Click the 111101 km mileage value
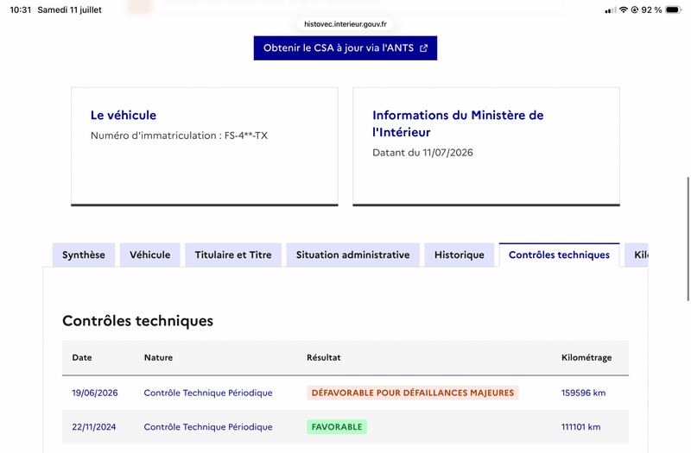Viewport: 691px width, 453px height. click(580, 427)
